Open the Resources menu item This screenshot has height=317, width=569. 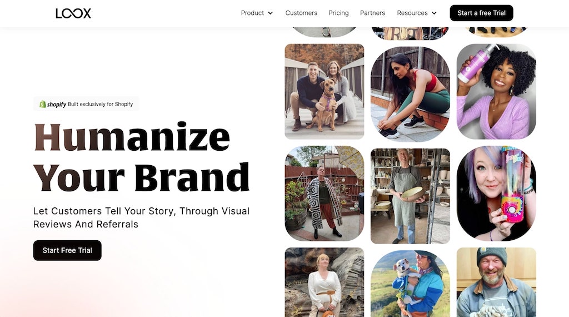coord(412,13)
